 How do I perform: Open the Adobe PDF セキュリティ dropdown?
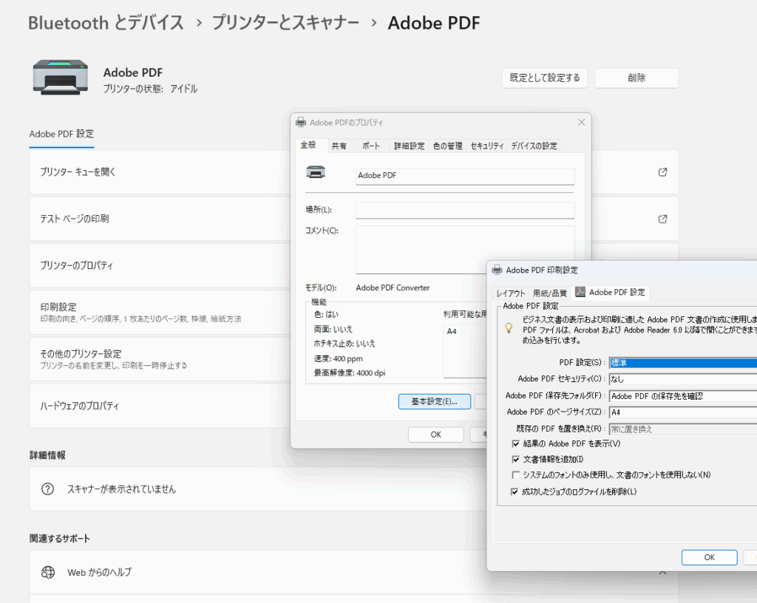click(x=682, y=379)
